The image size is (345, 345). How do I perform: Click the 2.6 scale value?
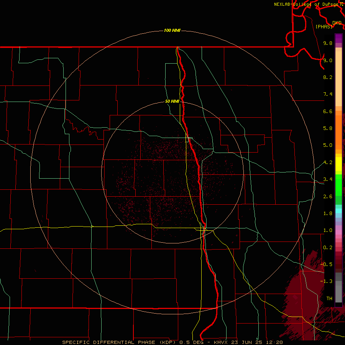328,197
